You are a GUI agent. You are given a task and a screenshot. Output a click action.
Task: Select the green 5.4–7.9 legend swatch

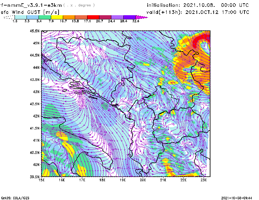coord(45,17)
